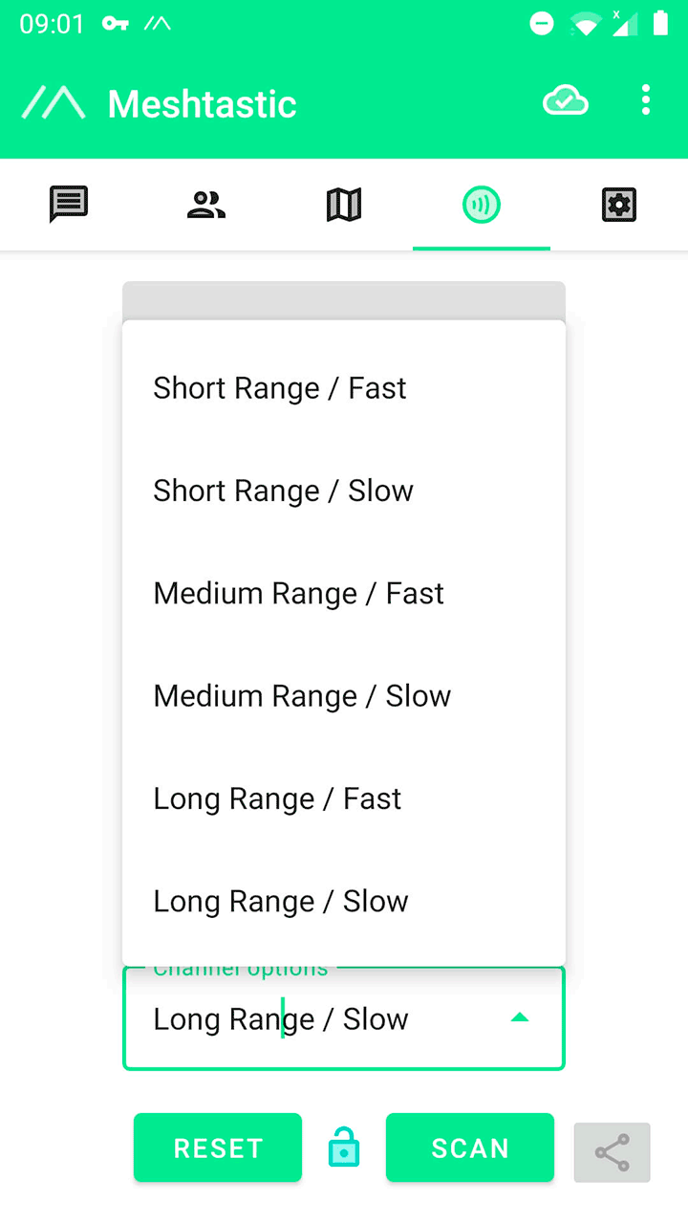The width and height of the screenshot is (688, 1224).
Task: Click the Channel options text field
Action: [x=315, y=1019]
